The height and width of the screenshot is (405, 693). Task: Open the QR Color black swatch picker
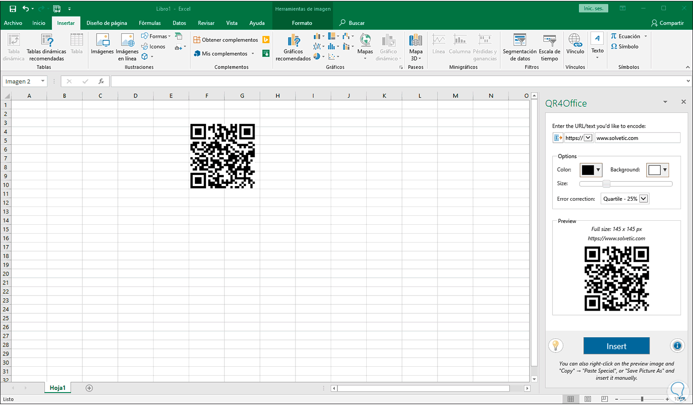[x=591, y=170]
